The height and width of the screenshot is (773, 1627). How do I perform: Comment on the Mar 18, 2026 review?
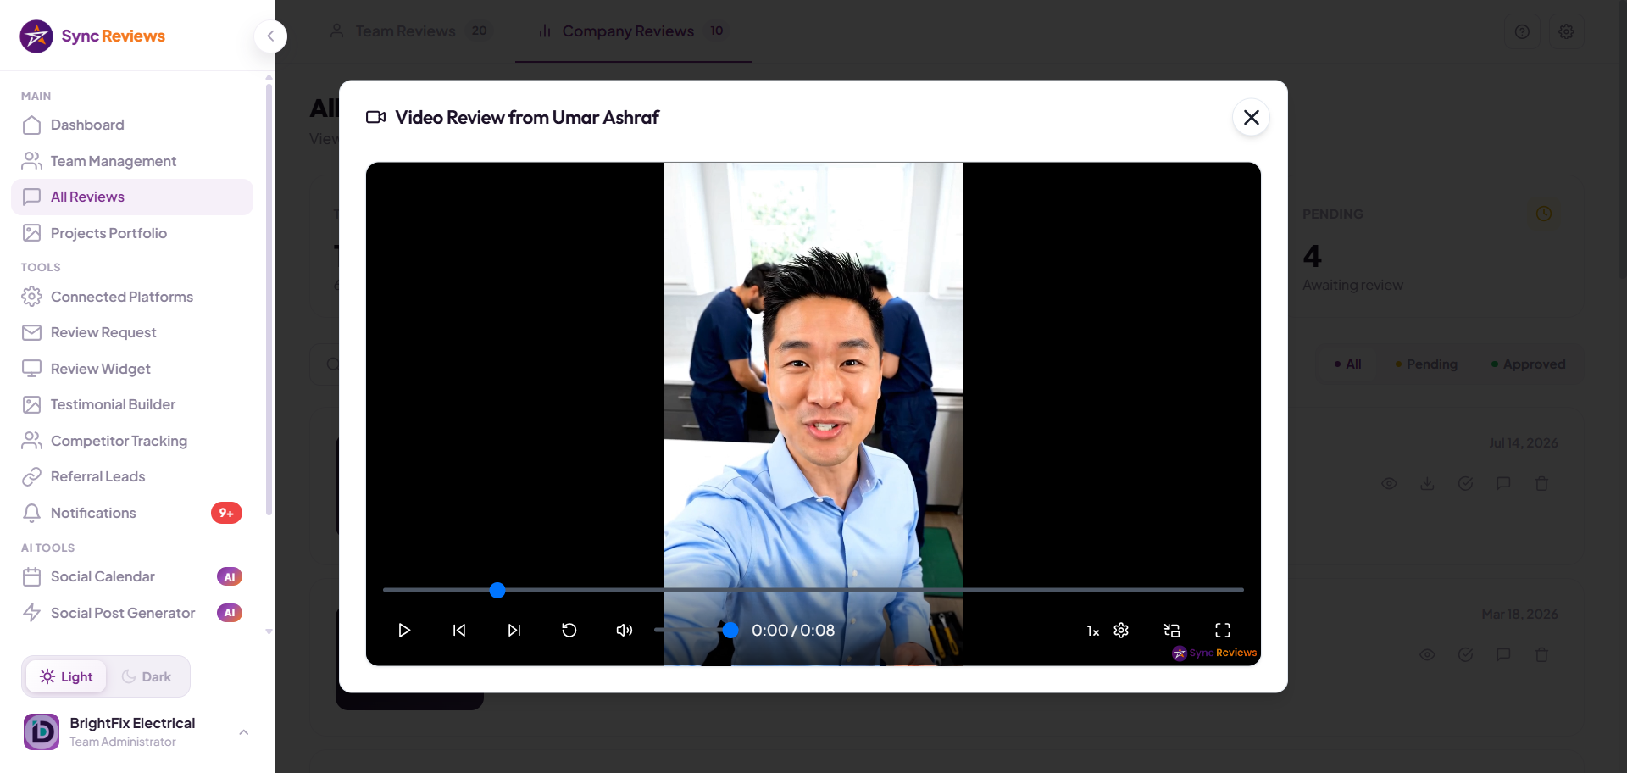1503,654
